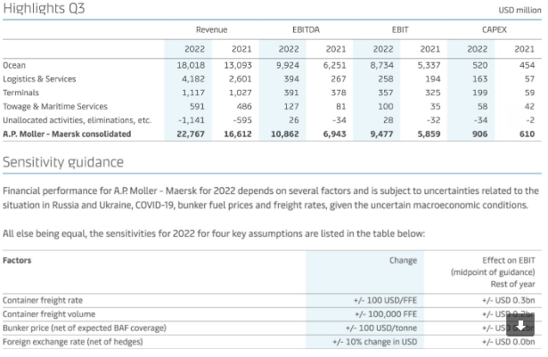The height and width of the screenshot is (357, 548).
Task: Click the Factors column header
Action: (x=17, y=260)
